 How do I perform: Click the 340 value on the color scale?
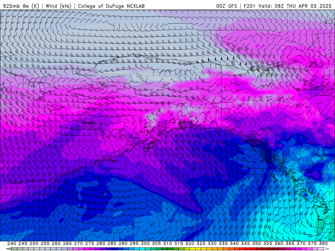pos(234,243)
